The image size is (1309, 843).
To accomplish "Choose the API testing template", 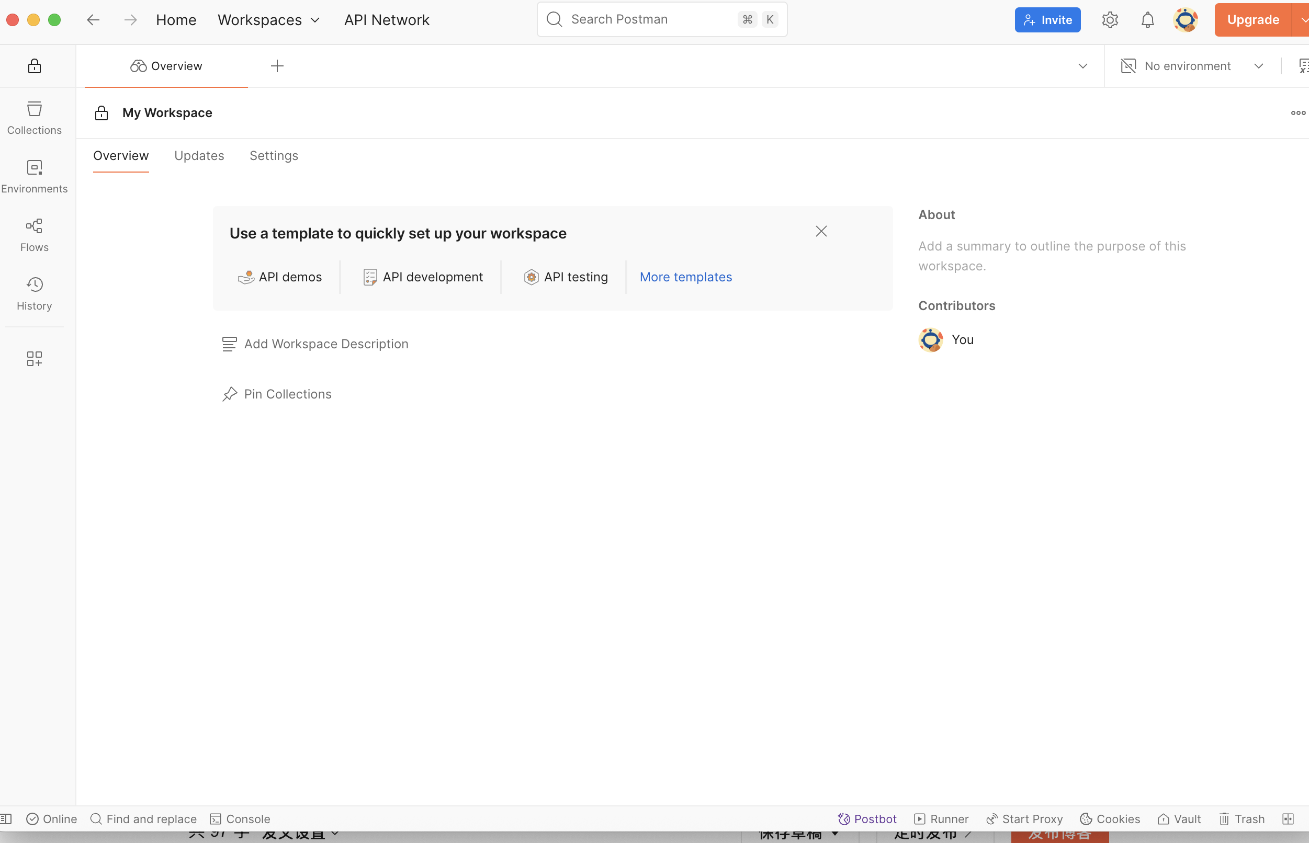I will tap(566, 277).
